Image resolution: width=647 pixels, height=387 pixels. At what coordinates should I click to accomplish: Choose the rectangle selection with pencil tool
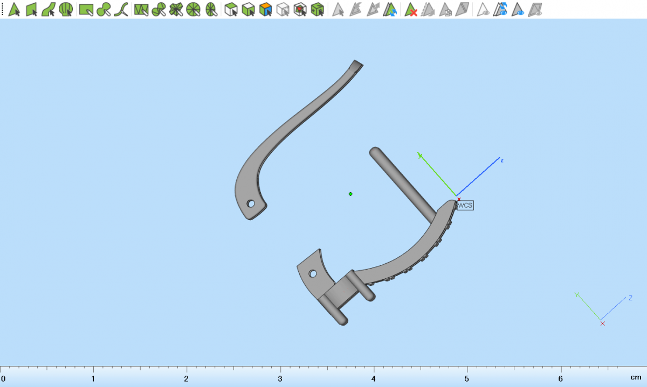tap(86, 9)
